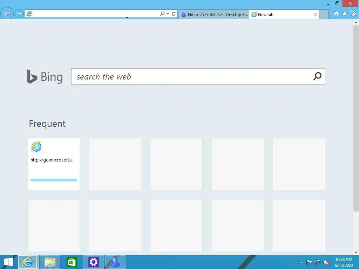Image resolution: width=359 pixels, height=269 pixels.
Task: Open PC settings gear on taskbar
Action: click(x=93, y=262)
